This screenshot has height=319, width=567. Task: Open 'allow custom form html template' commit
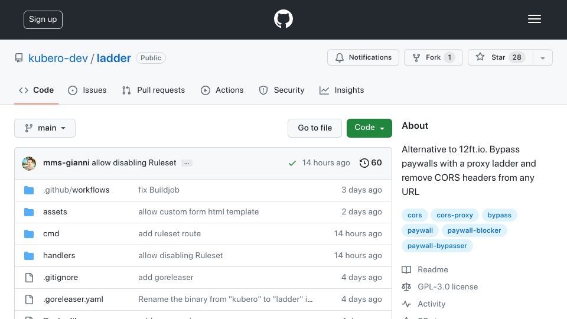point(198,211)
